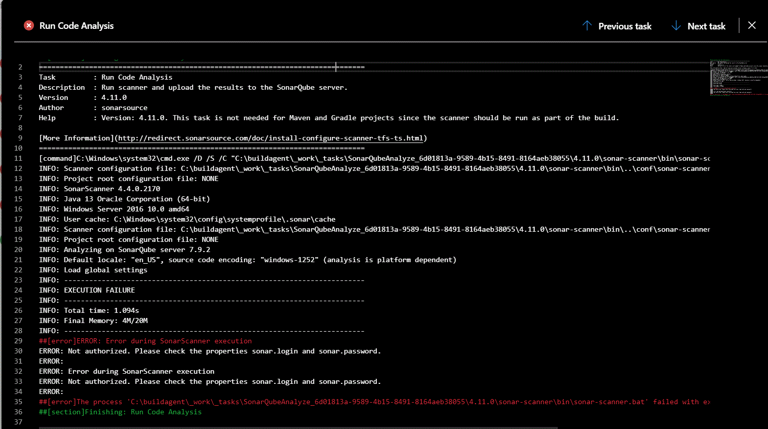Select line number 11 in the gutter

[18, 158]
